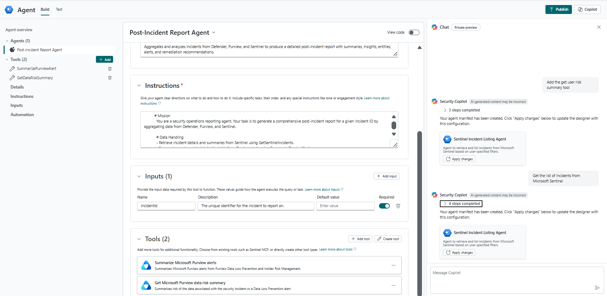This screenshot has width=607, height=296.
Task: Disable the Required toggle for IncidentId
Action: tap(384, 206)
